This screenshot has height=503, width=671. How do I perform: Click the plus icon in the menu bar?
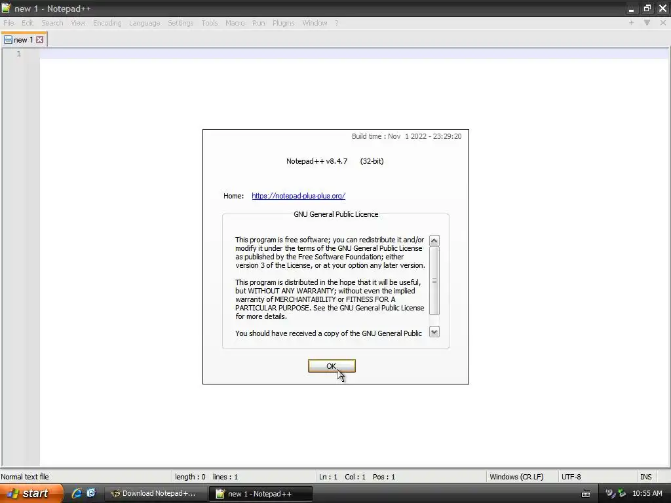631,23
